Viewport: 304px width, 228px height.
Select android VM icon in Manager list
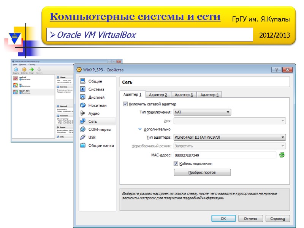[16, 78]
